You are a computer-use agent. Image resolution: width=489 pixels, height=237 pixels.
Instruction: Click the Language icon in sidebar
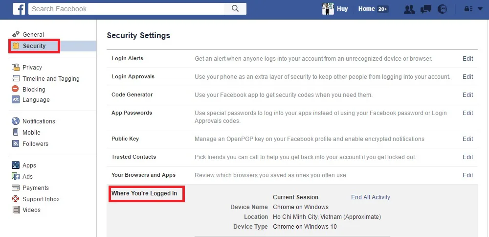(16, 99)
